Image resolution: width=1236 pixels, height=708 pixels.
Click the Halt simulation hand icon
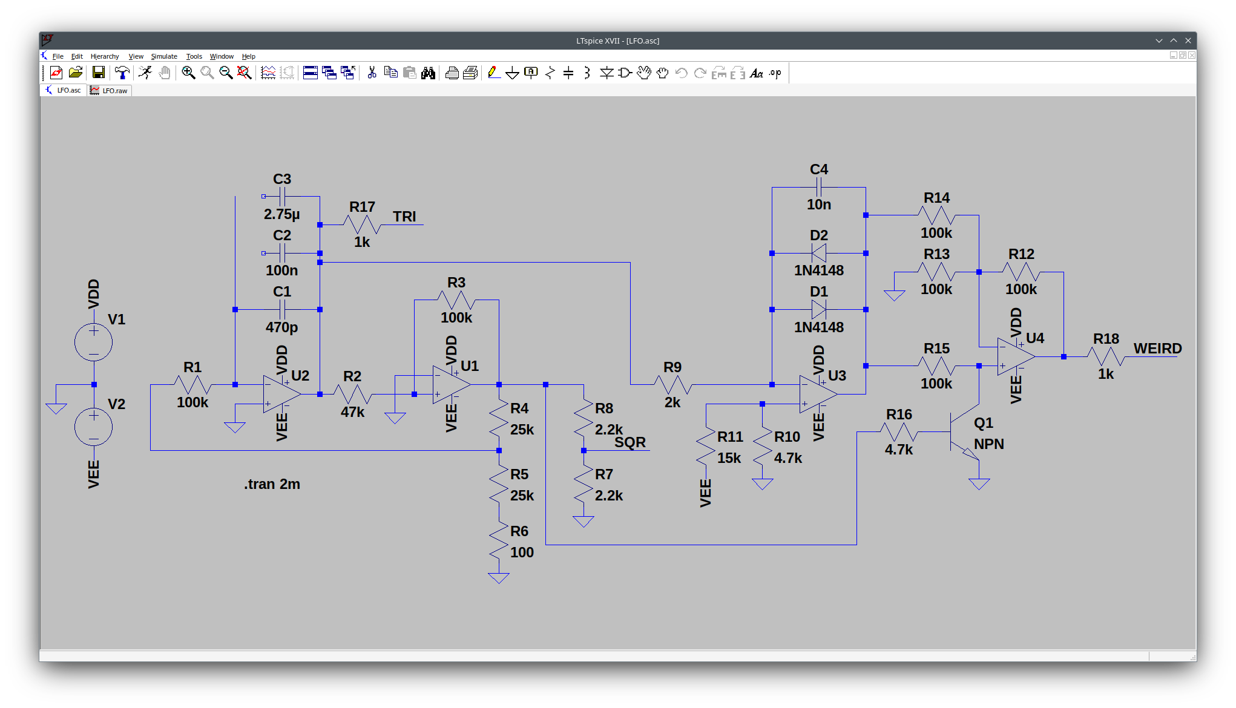(164, 73)
